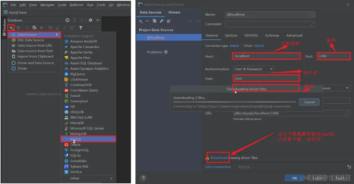Image resolution: width=354 pixels, height=184 pixels.
Task: Select BigQuery data source
Action: click(x=88, y=74)
